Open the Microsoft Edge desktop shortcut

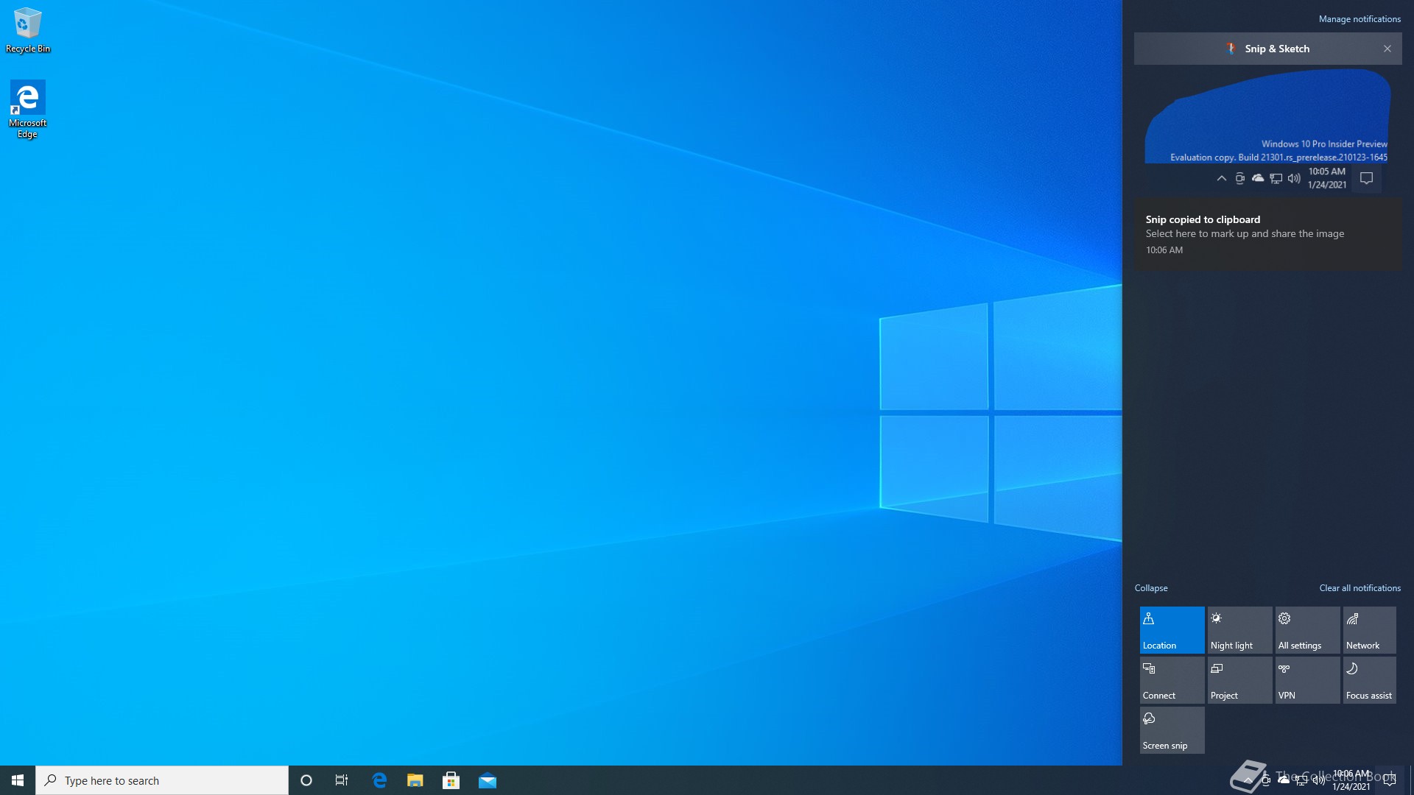click(28, 109)
